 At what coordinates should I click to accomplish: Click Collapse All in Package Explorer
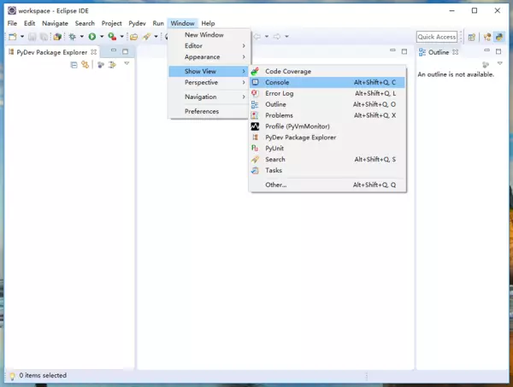pyautogui.click(x=74, y=65)
